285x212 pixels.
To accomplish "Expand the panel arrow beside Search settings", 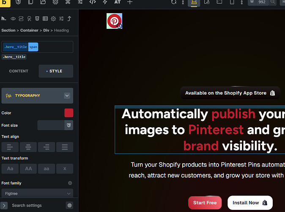I will 4,206.
